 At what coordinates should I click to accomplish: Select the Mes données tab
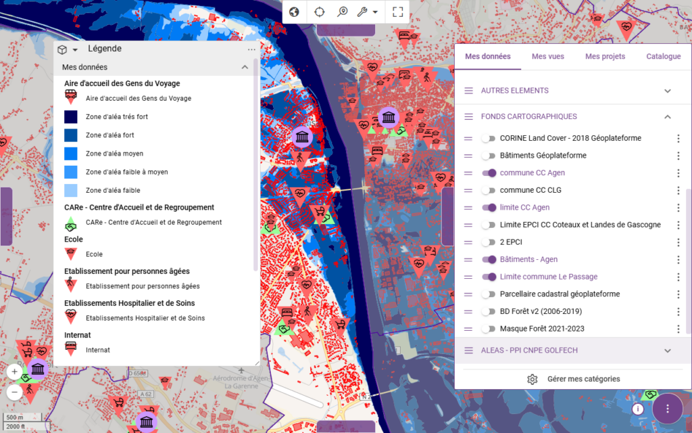(x=488, y=57)
